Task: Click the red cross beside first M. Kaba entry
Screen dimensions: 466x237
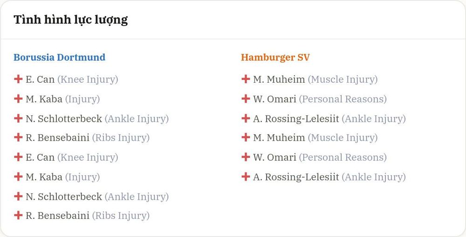Action: 18,99
